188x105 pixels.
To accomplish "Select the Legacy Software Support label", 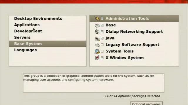I will pyautogui.click(x=132, y=45).
